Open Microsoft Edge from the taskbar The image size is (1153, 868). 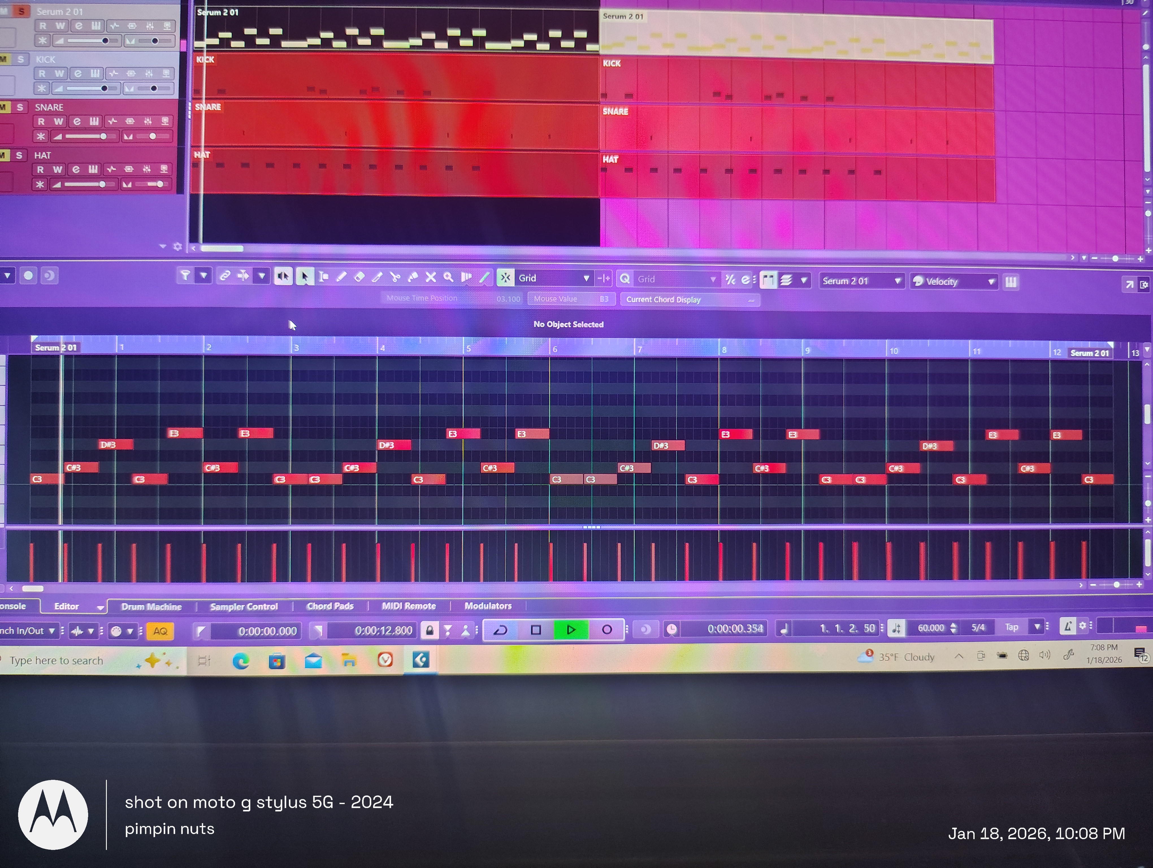click(x=241, y=661)
